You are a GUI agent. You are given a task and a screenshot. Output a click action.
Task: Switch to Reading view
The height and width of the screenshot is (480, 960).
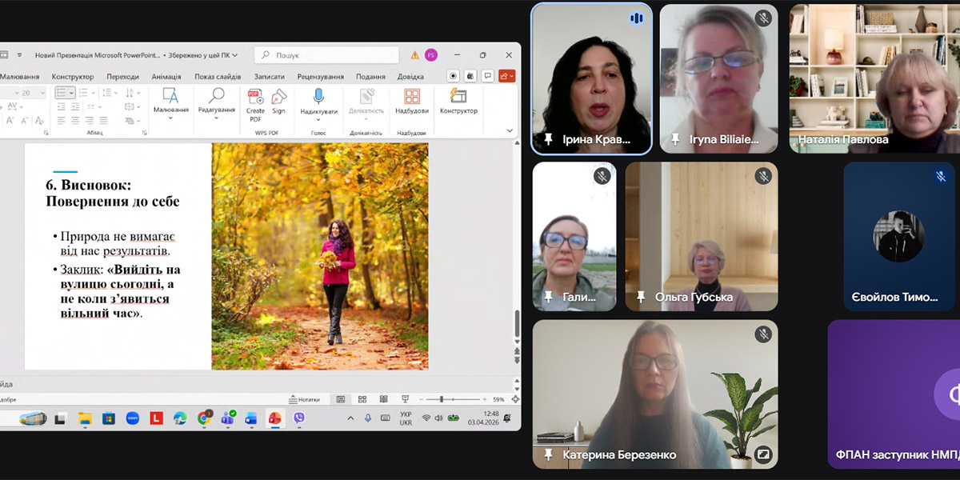[x=383, y=399]
